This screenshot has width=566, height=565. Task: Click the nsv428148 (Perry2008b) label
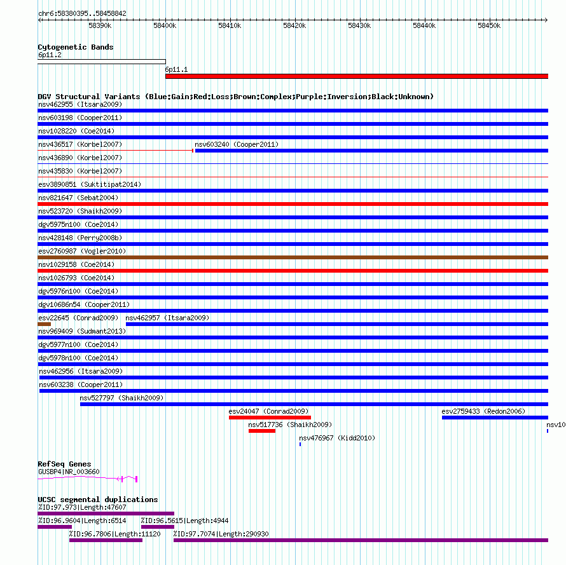pyautogui.click(x=80, y=238)
